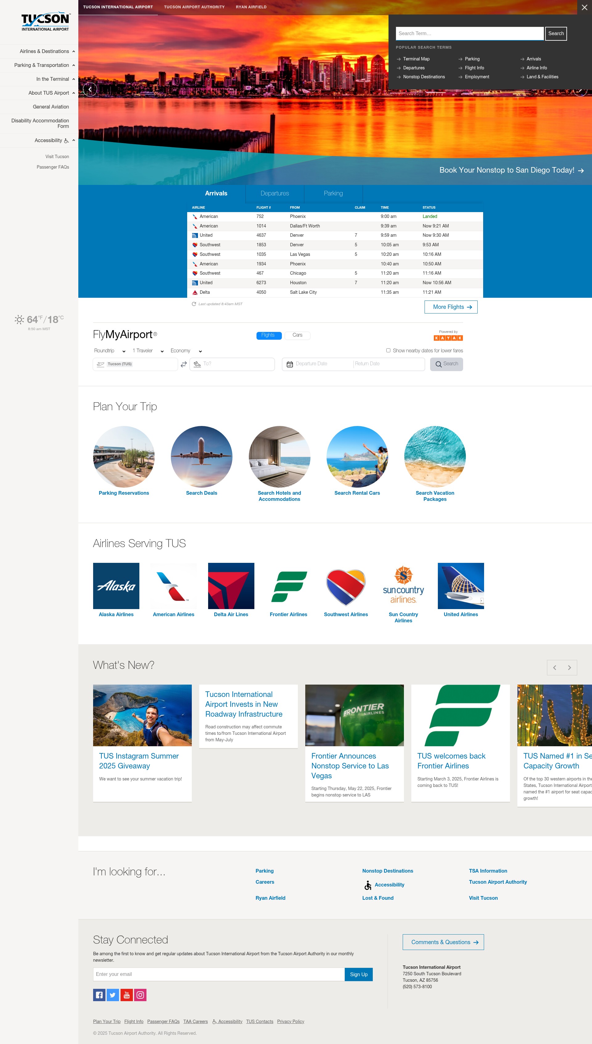Click the KAYAK logo
The height and width of the screenshot is (1044, 592).
coord(448,338)
